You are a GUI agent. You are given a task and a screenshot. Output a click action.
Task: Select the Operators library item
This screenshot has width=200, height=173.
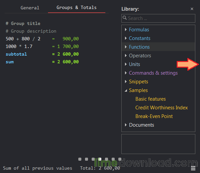(140, 56)
